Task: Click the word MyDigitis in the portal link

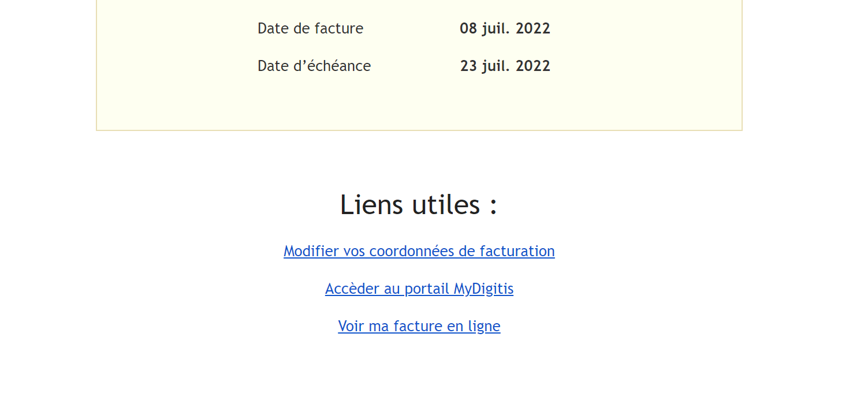Action: pyautogui.click(x=483, y=289)
